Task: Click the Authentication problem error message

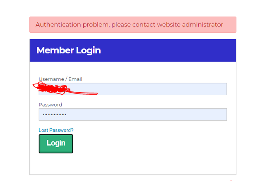Action: [129, 25]
